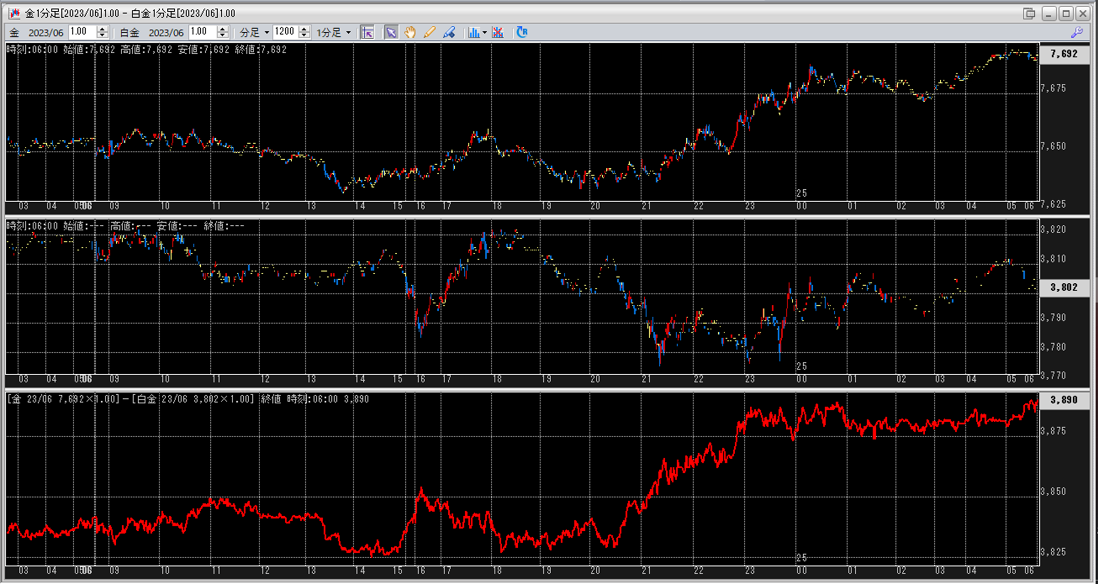The image size is (1098, 584).
Task: Click the blue reload refresh icon
Action: pyautogui.click(x=522, y=32)
